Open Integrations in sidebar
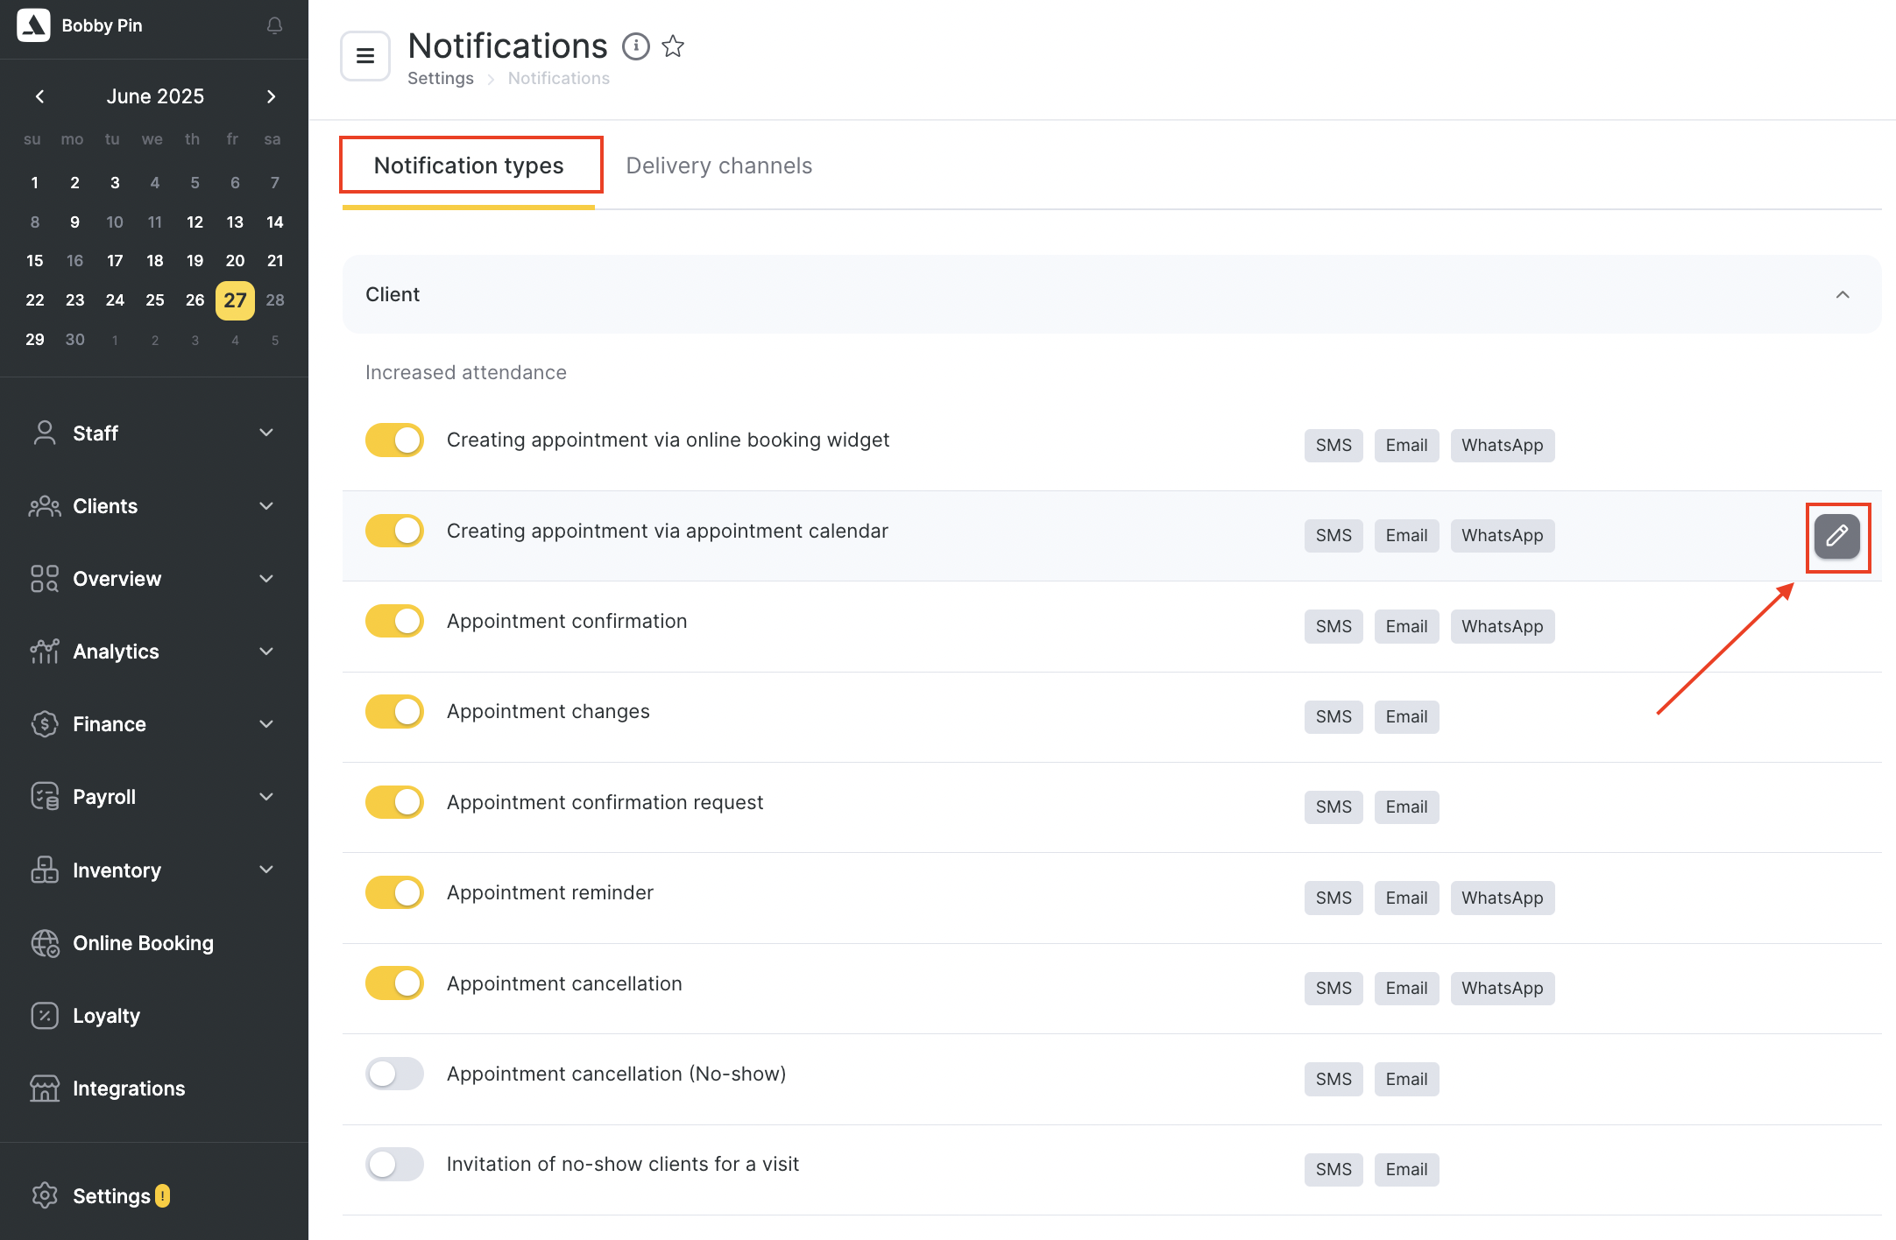The width and height of the screenshot is (1896, 1240). click(129, 1089)
